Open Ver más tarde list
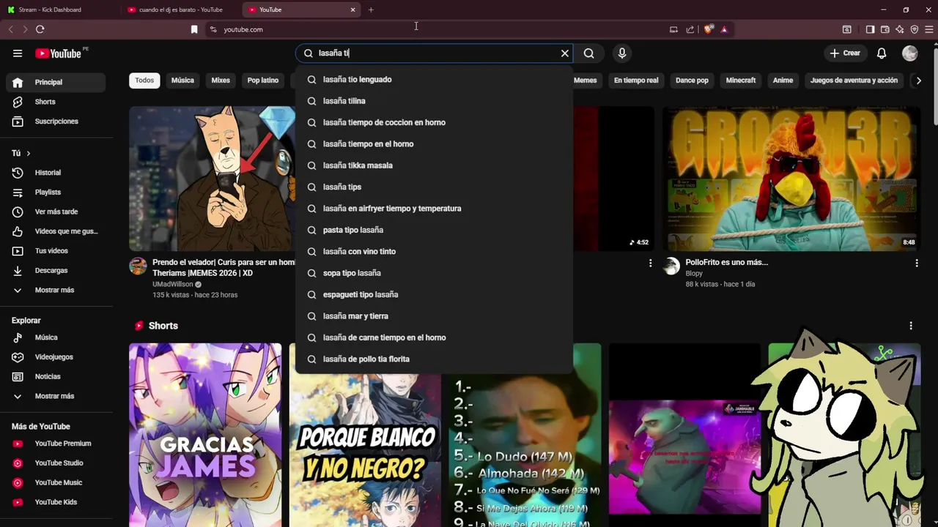938x527 pixels. [x=56, y=212]
